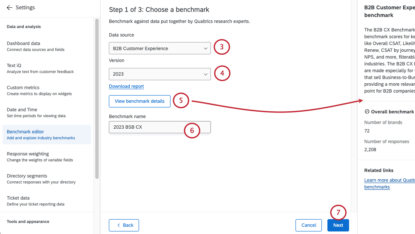Image resolution: width=415 pixels, height=234 pixels.
Task: Click the Next button
Action: coord(338,225)
